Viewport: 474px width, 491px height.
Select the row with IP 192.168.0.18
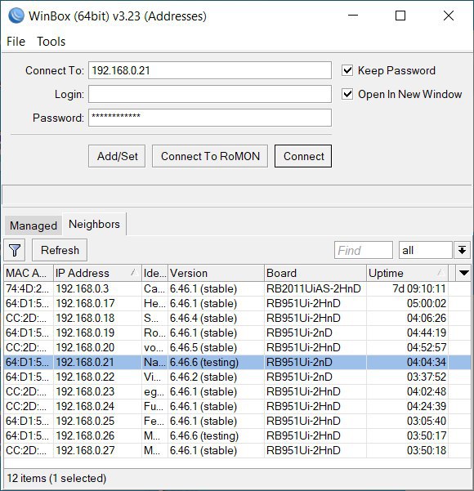(x=237, y=318)
